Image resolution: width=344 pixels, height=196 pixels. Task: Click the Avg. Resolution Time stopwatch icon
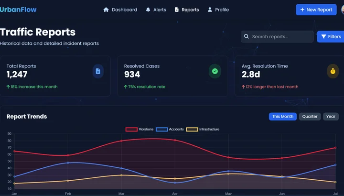[x=333, y=71]
